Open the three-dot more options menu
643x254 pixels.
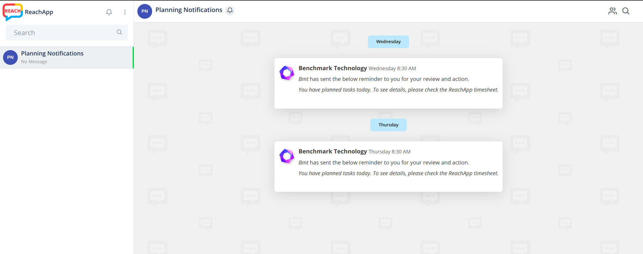[x=125, y=12]
